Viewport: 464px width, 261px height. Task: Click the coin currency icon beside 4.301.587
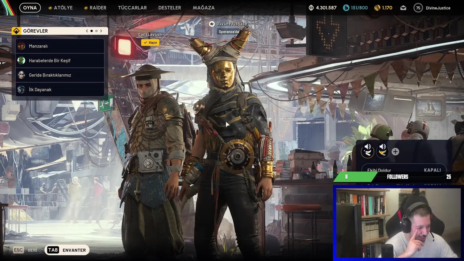(311, 8)
